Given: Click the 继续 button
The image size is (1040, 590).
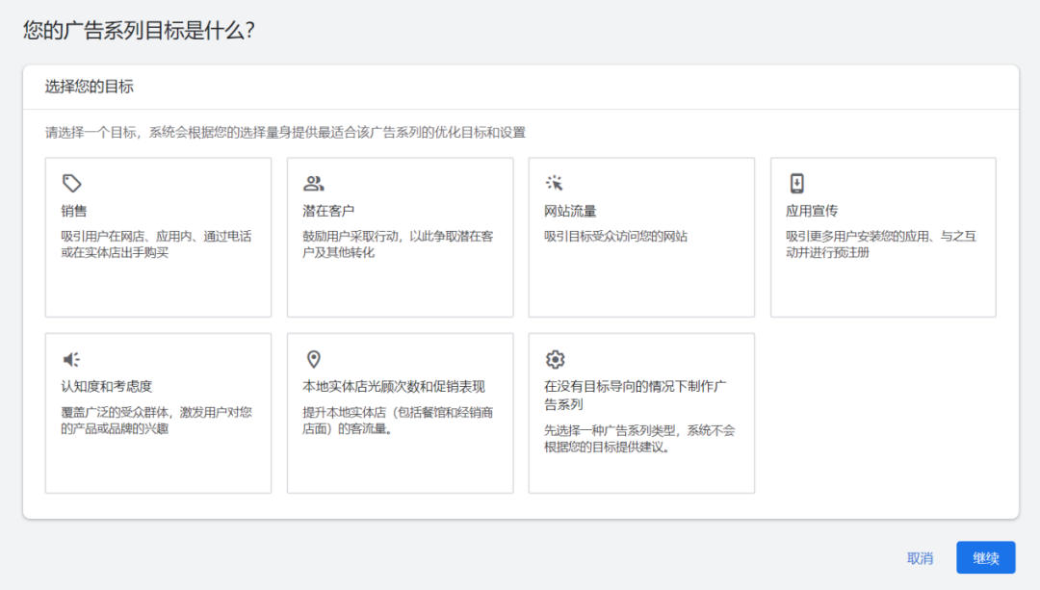Looking at the screenshot, I should [986, 558].
